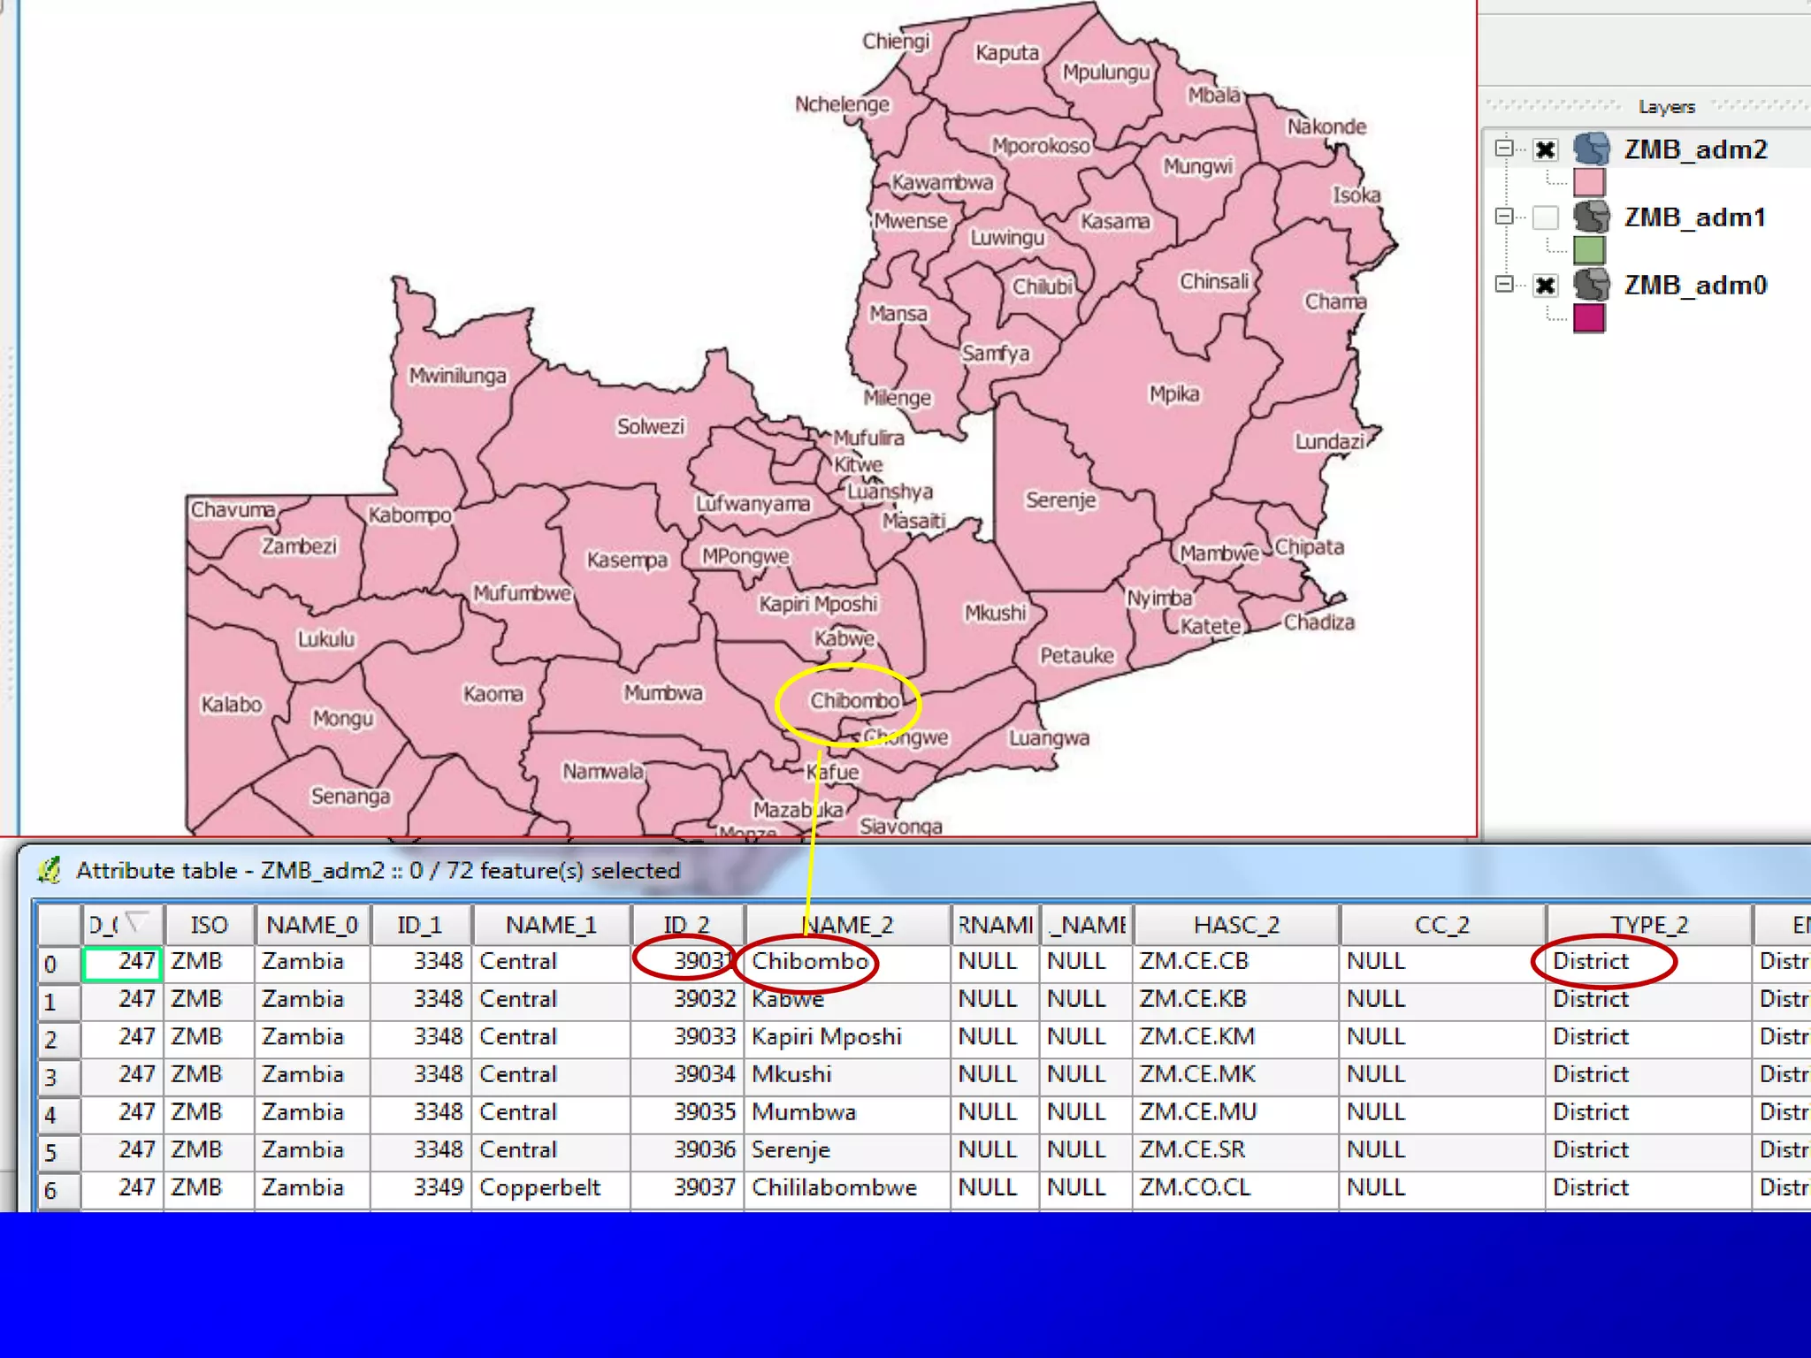Uncheck the ZMB_adm2 layer visibility checkbox
This screenshot has width=1811, height=1358.
pos(1545,149)
